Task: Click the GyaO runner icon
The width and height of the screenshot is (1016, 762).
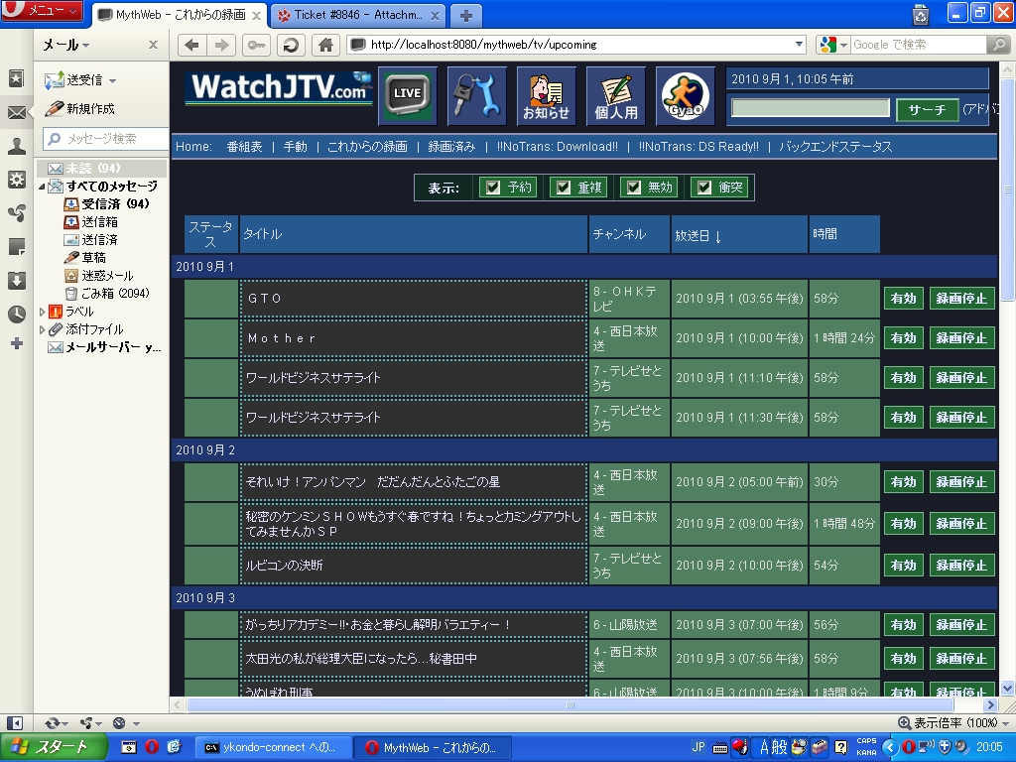Action: tap(685, 95)
